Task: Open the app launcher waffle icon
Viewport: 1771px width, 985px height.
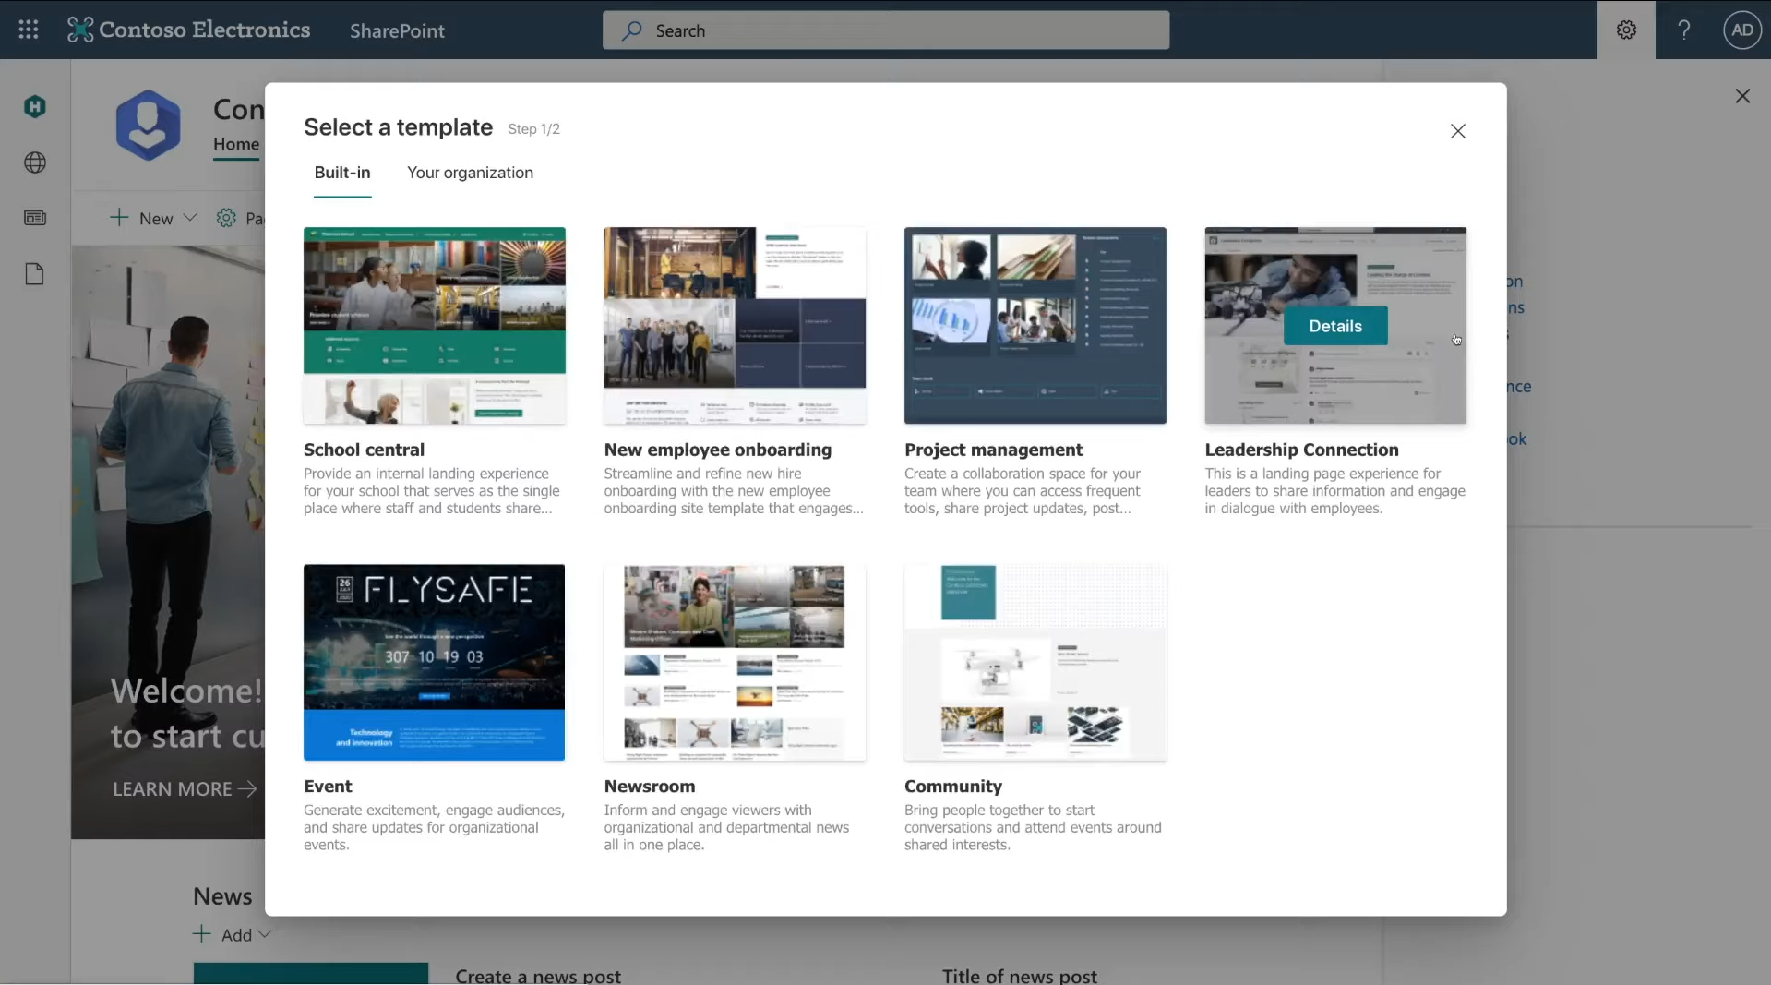Action: pyautogui.click(x=29, y=30)
